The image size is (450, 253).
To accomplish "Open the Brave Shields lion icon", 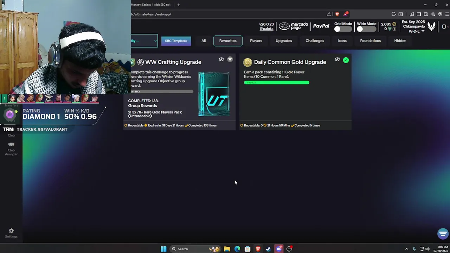I will 337,14.
